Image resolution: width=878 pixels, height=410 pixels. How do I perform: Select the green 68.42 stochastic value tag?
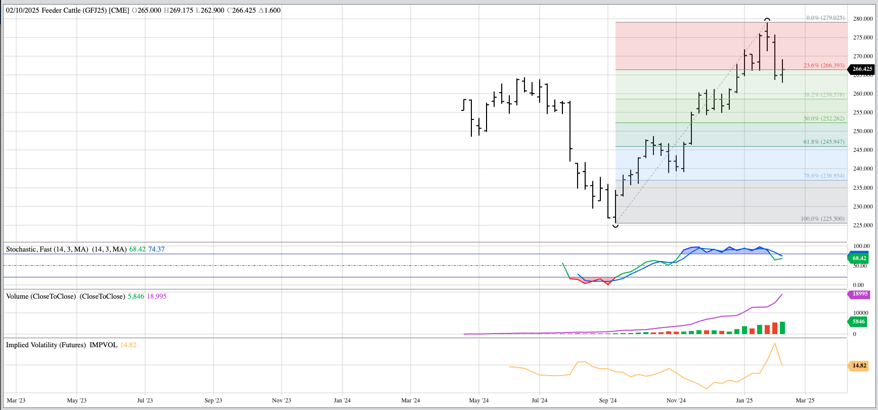pyautogui.click(x=859, y=258)
